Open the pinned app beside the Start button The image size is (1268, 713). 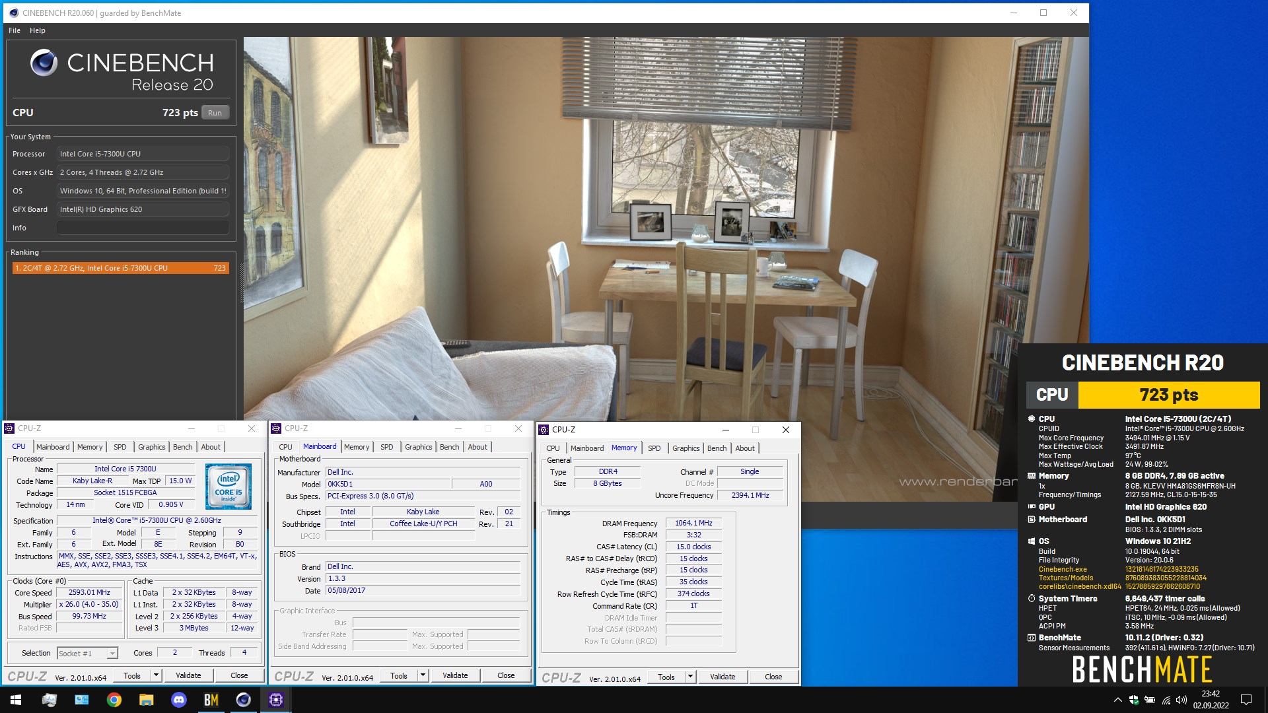coord(50,700)
